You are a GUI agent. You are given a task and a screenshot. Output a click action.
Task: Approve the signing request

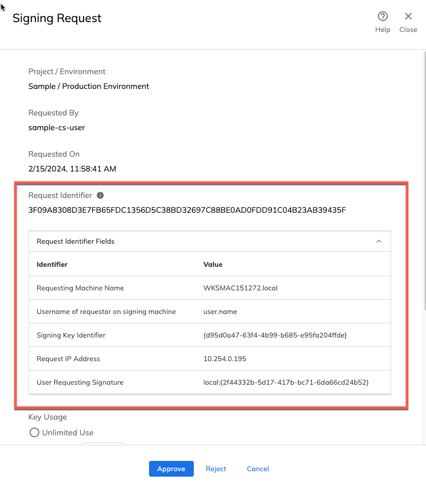point(171,469)
